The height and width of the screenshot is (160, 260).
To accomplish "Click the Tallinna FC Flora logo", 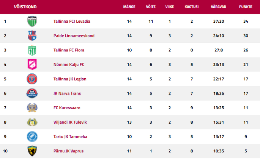I will point(32,50).
